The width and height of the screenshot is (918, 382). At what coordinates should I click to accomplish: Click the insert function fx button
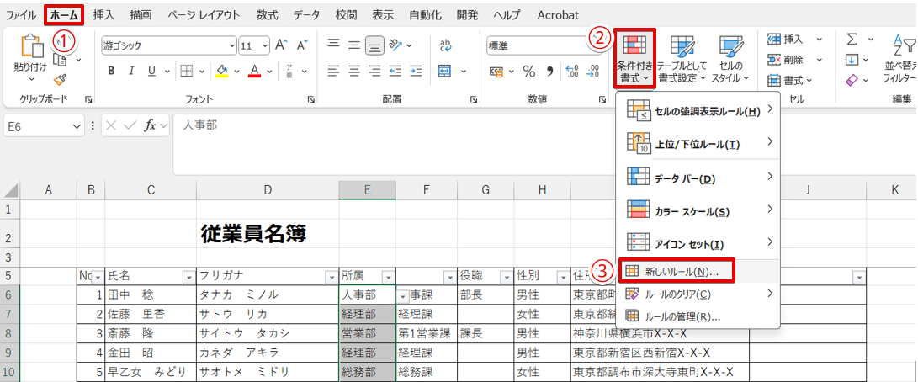coord(151,126)
